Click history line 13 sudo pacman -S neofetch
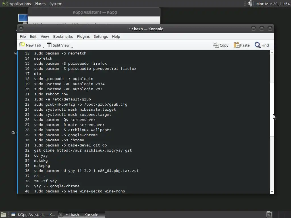 click(x=60, y=53)
